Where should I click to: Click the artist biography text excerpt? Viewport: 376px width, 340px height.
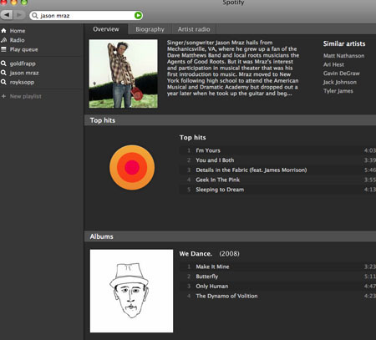click(233, 68)
